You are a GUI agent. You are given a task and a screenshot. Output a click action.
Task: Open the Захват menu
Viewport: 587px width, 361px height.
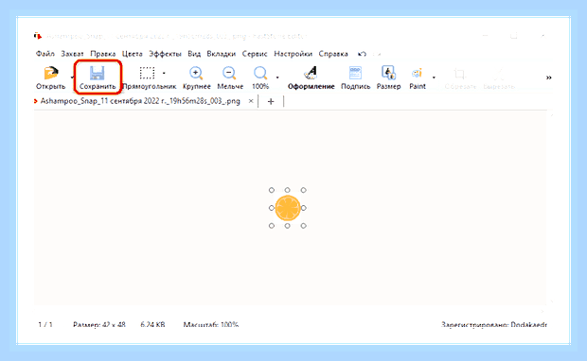point(72,54)
